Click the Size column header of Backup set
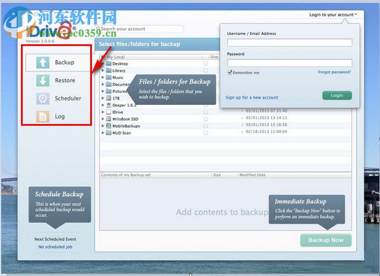380x276 pixels. [217, 175]
